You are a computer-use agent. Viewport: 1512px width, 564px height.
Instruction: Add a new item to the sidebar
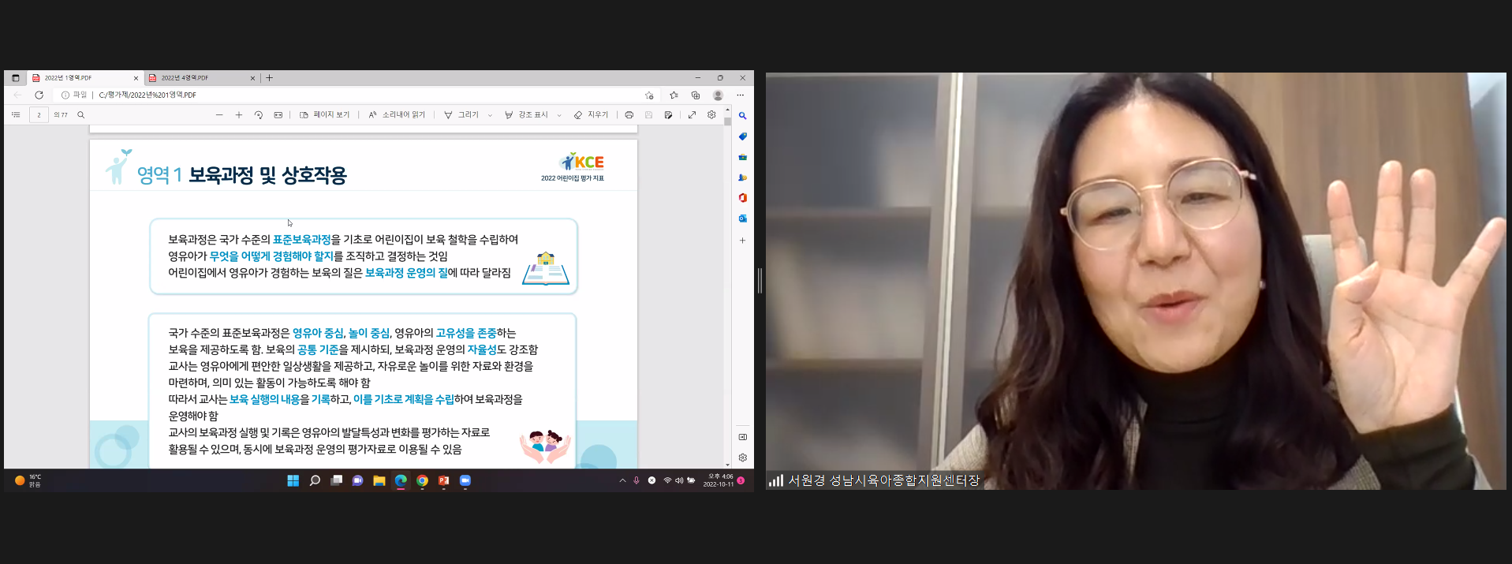pos(742,241)
